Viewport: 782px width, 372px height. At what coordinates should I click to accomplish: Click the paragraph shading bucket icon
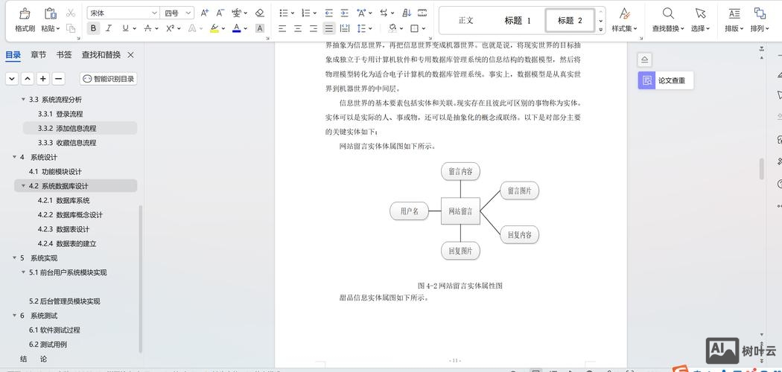point(393,28)
